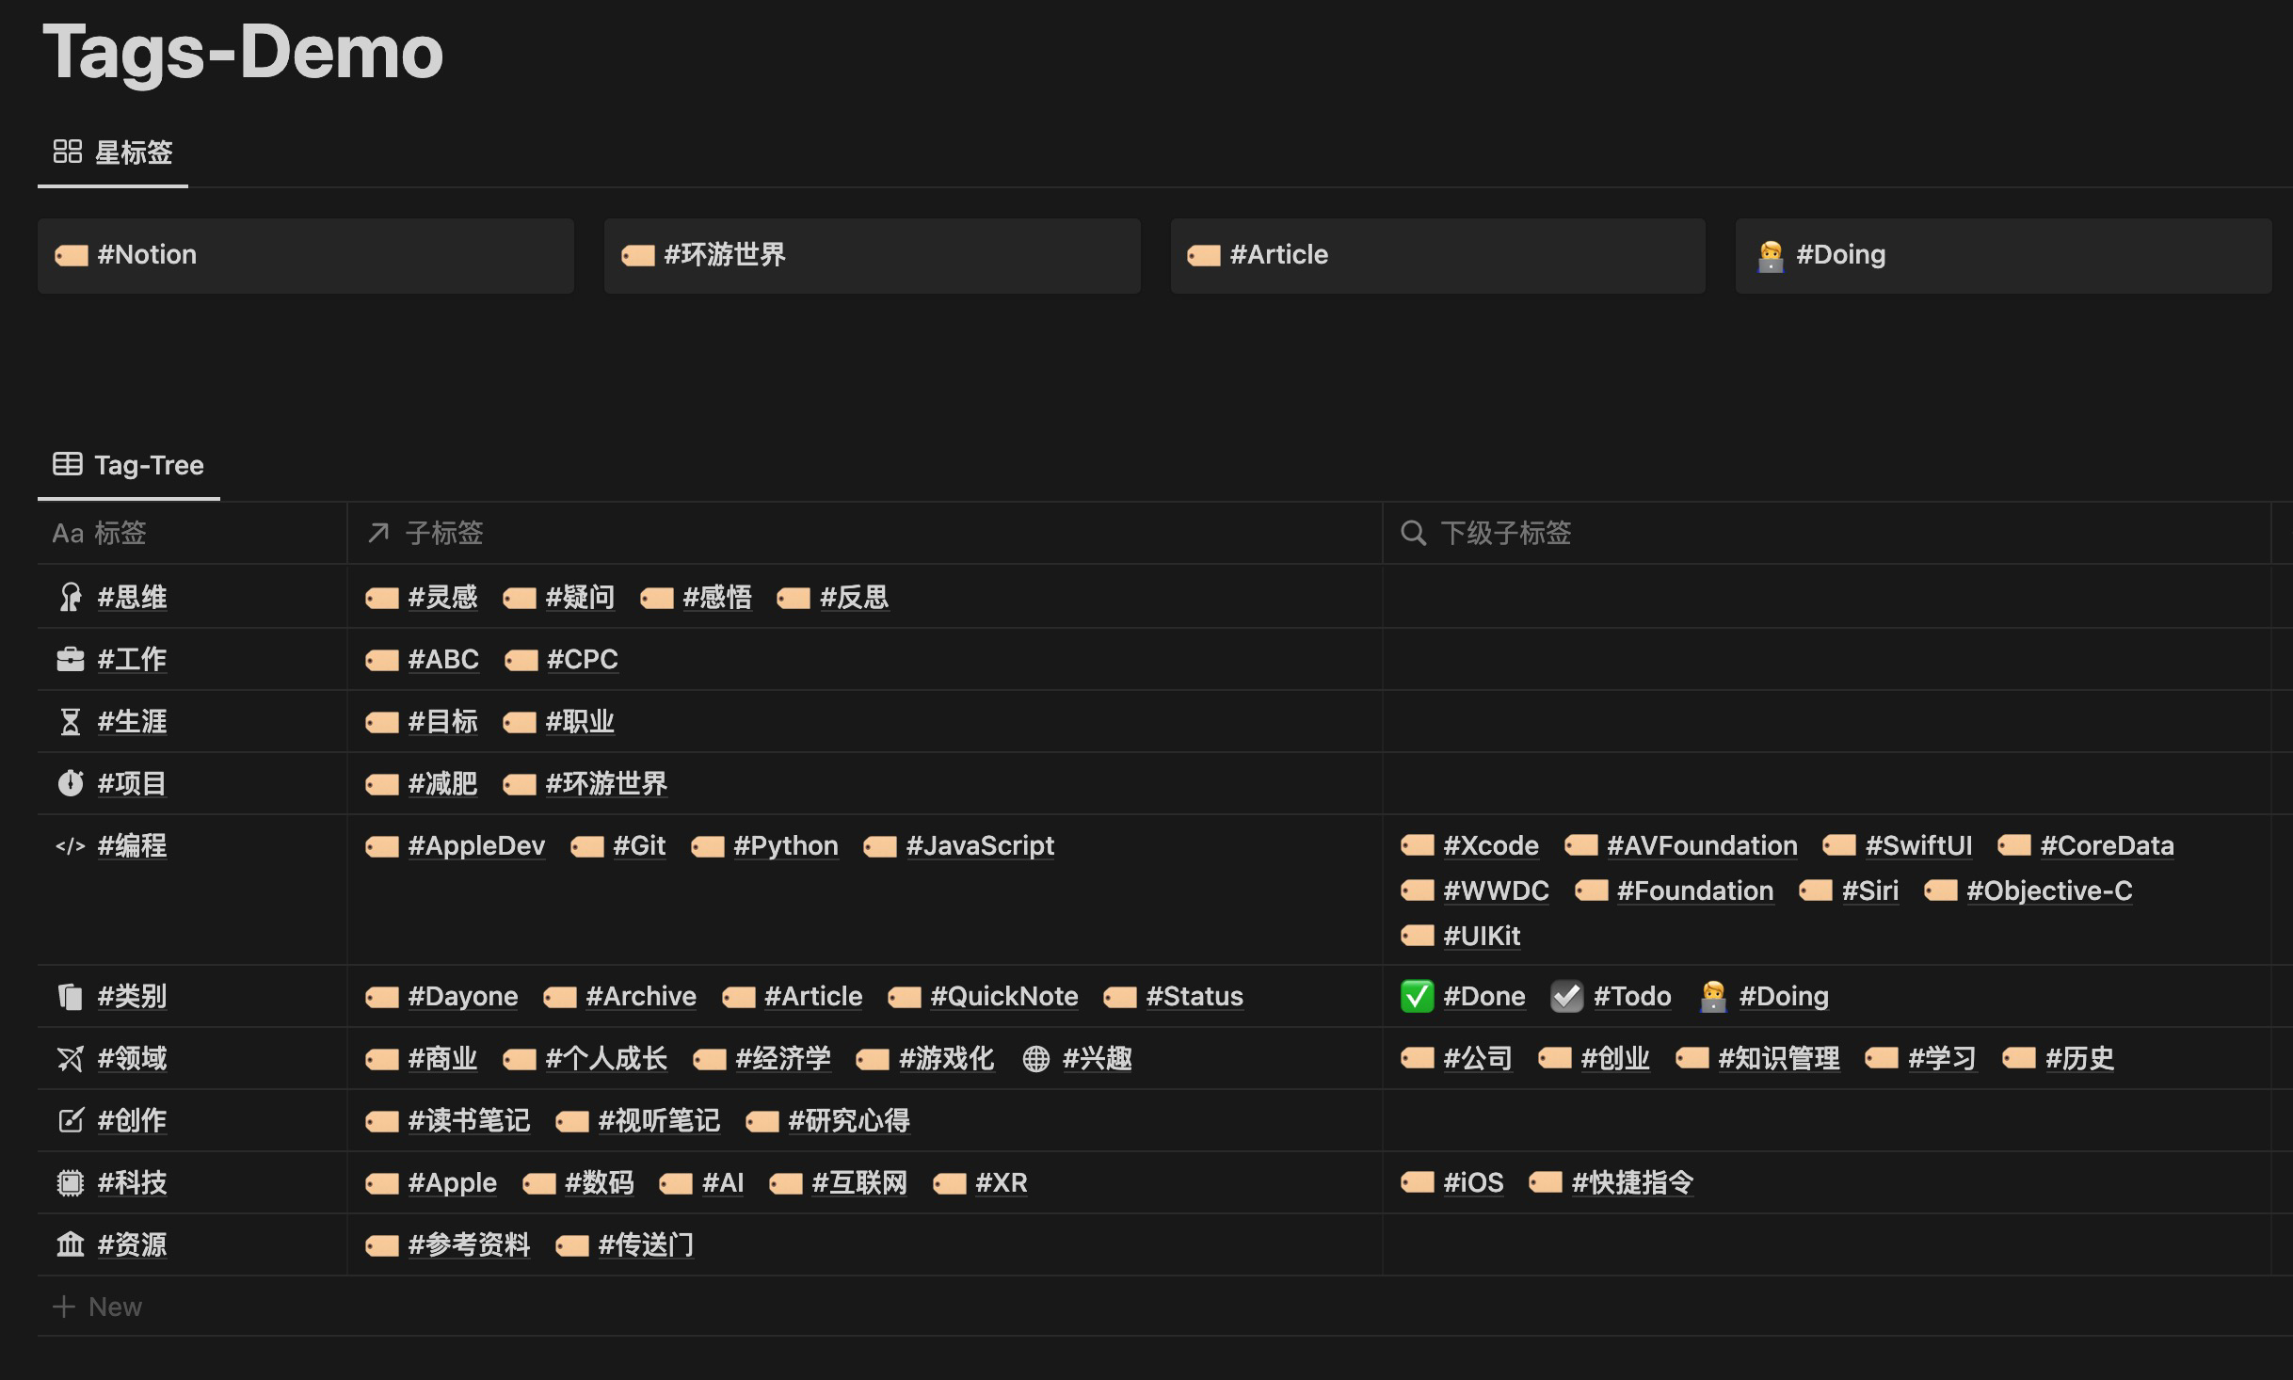Click the green checkmark icon of #Done
This screenshot has height=1380, width=2293.
(x=1417, y=996)
